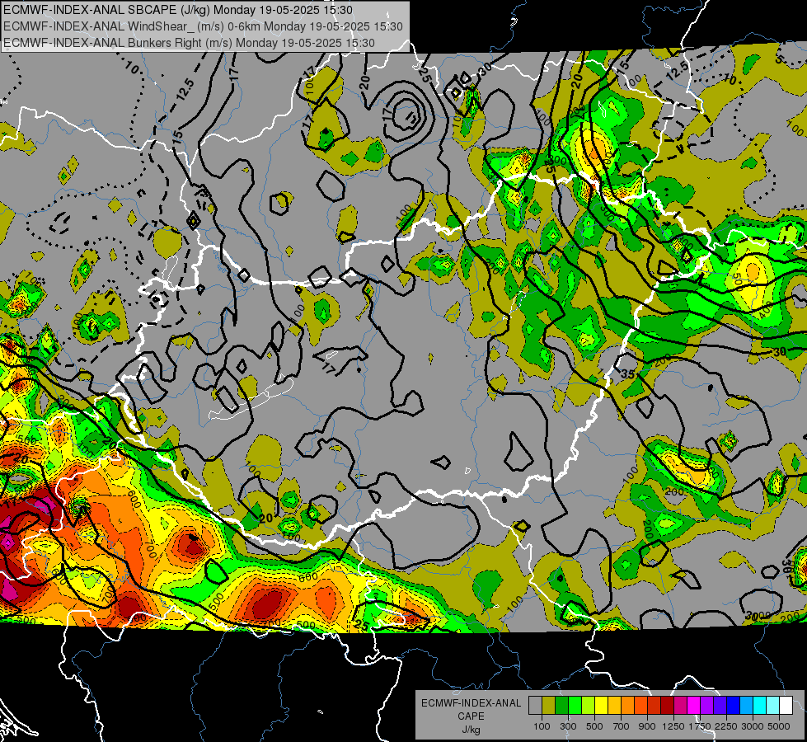Select the orange-red 800–900 legend swatch

[x=640, y=705]
